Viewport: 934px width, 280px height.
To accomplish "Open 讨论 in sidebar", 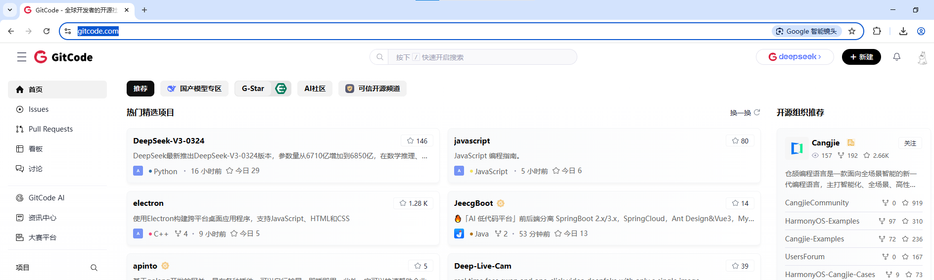I will [x=57, y=169].
